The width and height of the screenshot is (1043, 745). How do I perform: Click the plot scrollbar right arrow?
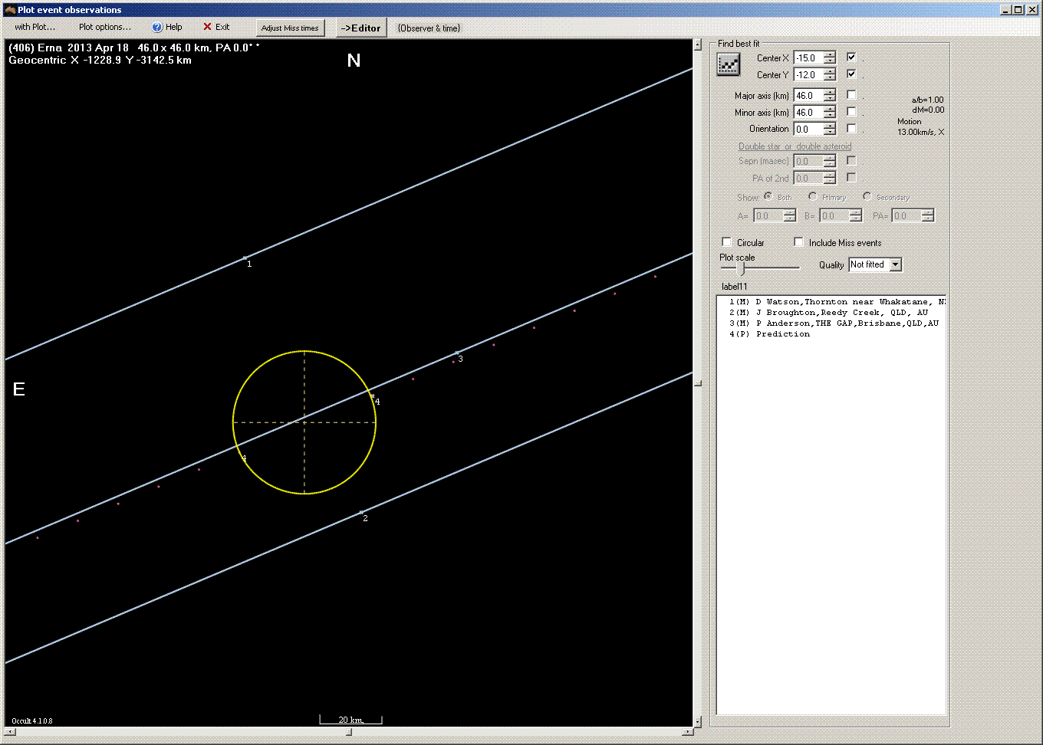[x=687, y=732]
